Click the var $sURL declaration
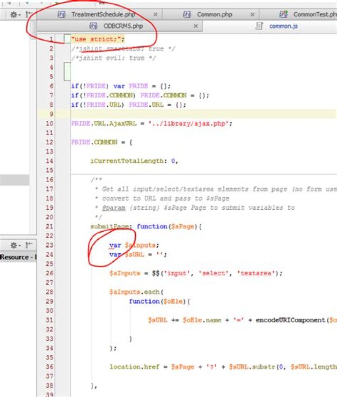The image size is (337, 397). pyautogui.click(x=138, y=255)
